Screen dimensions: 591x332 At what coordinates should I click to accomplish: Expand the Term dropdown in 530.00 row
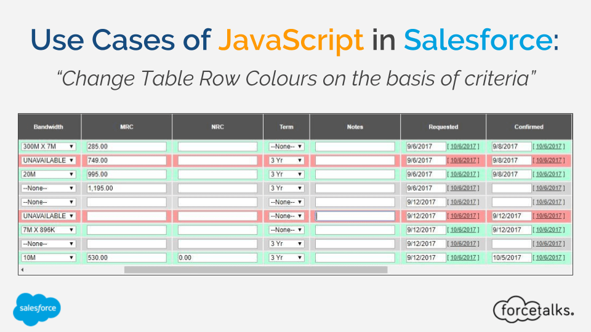(286, 258)
